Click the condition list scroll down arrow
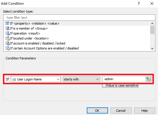158x115 pixels. coord(152,49)
